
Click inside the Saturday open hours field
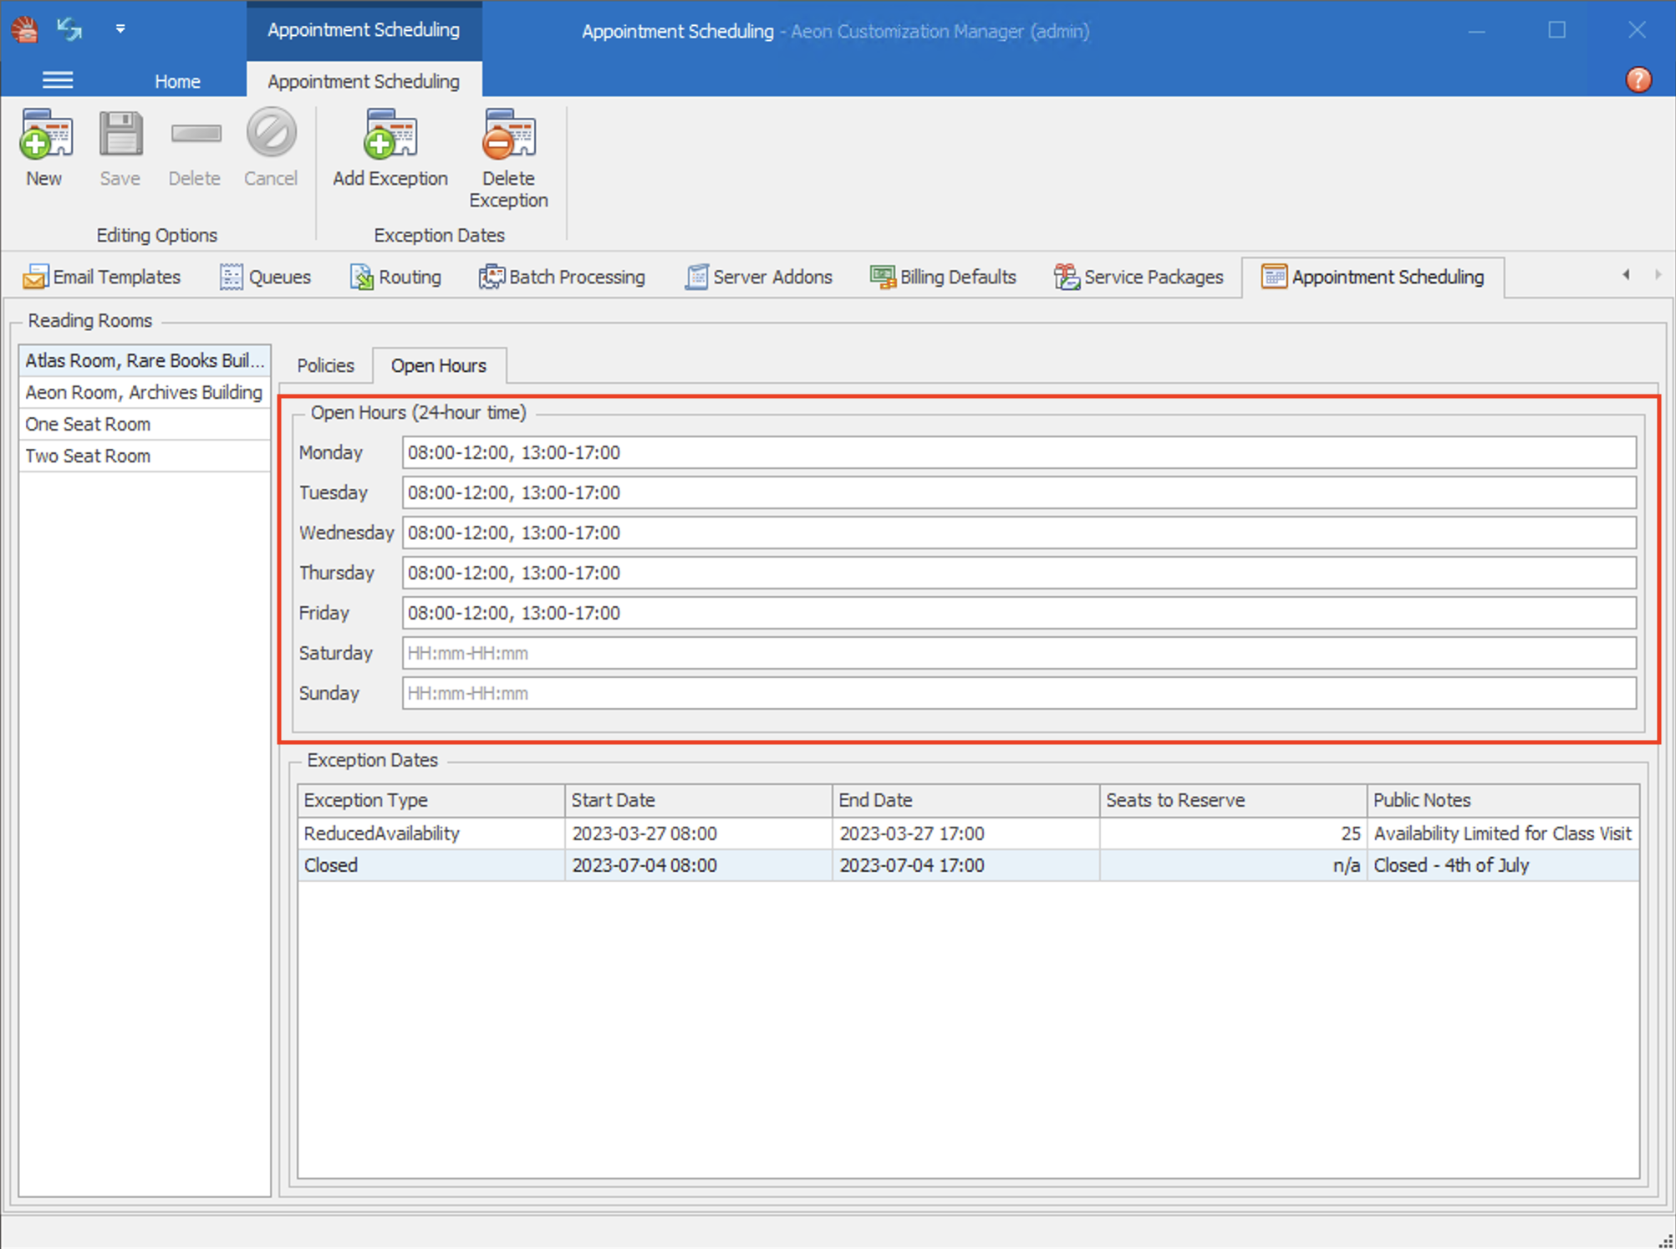click(x=669, y=653)
